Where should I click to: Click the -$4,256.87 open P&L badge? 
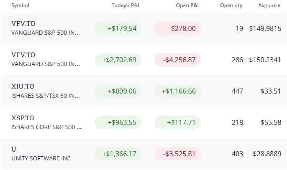click(x=177, y=60)
